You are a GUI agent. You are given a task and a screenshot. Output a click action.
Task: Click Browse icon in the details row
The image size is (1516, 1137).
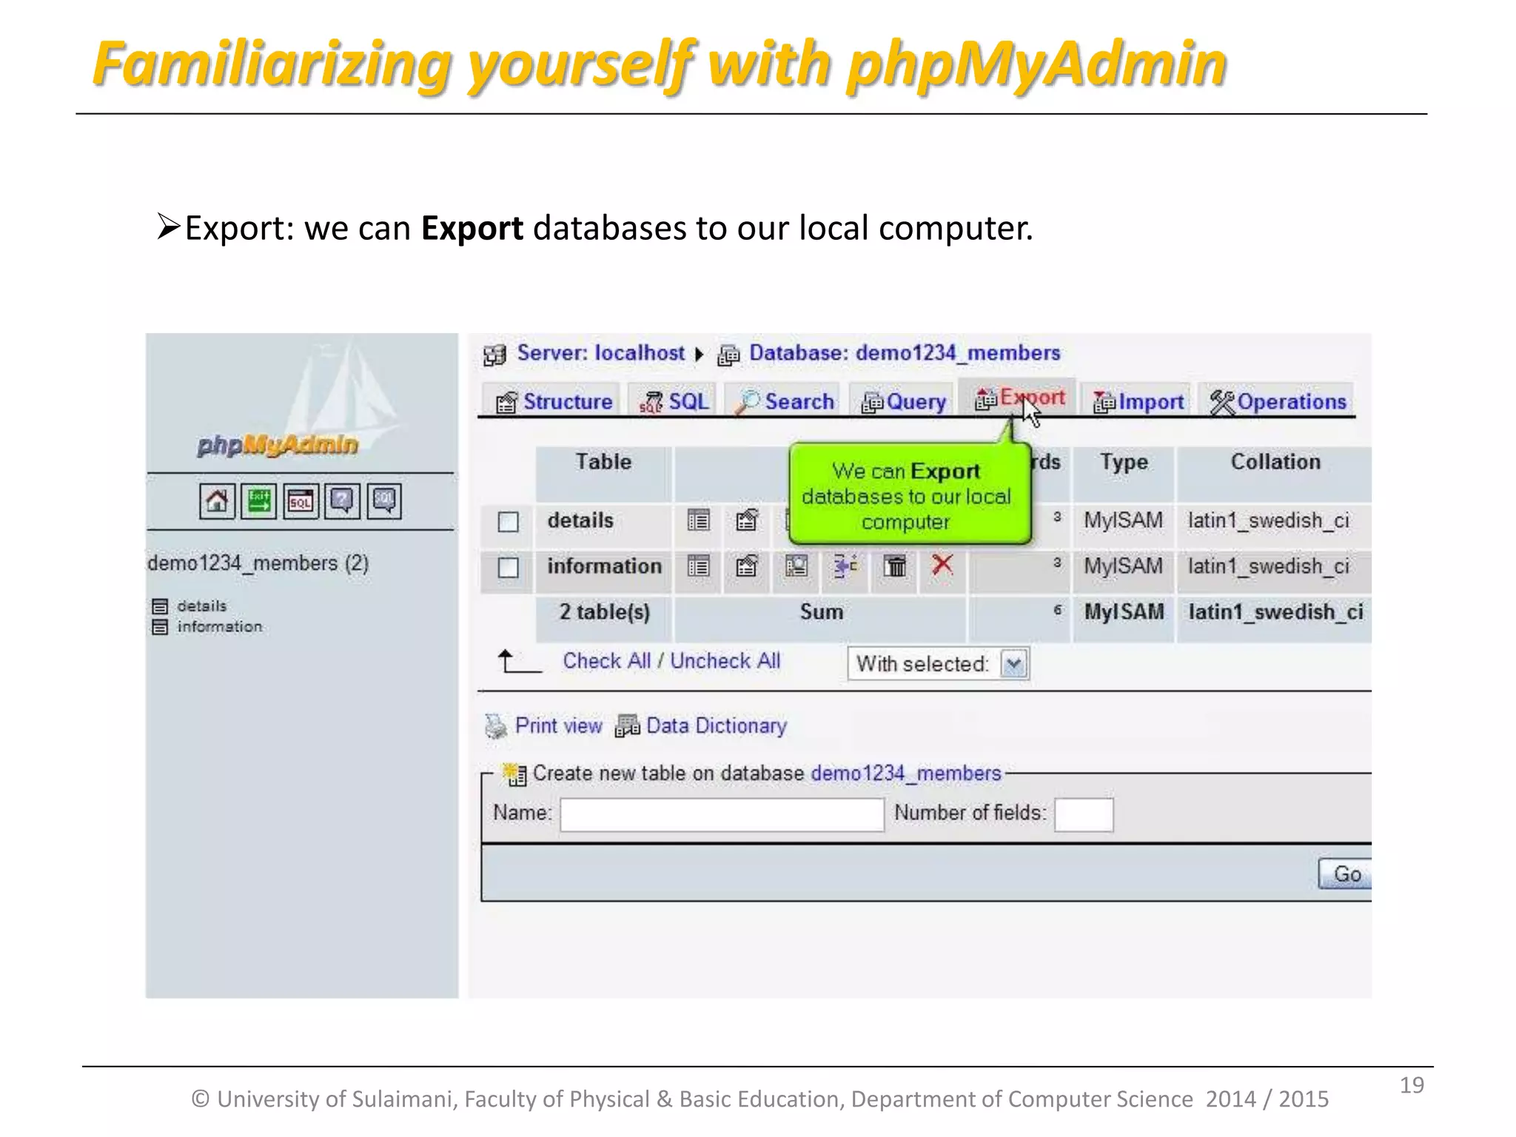pyautogui.click(x=698, y=520)
